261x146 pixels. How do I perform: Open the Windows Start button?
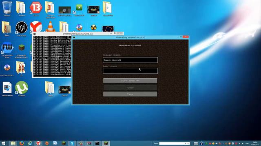(x=3, y=143)
